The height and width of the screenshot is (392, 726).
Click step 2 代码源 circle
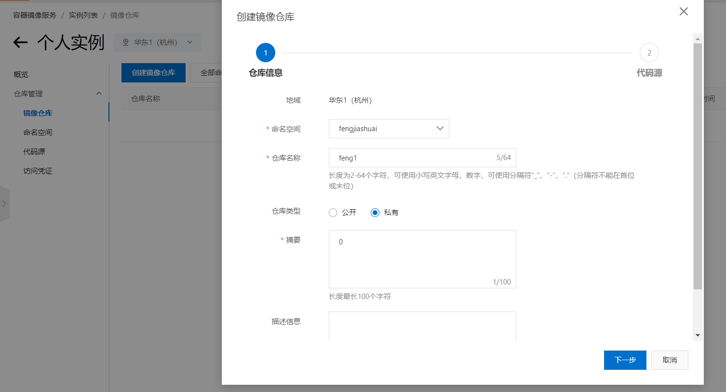pos(649,53)
